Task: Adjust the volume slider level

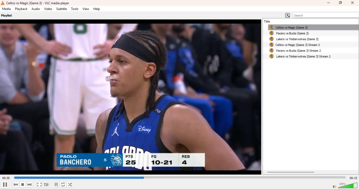Action: tap(348, 185)
